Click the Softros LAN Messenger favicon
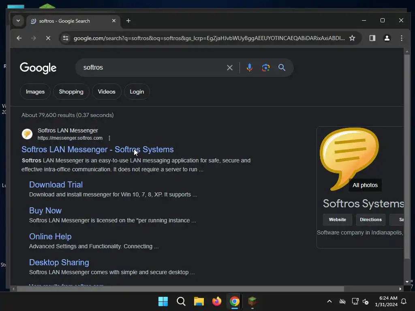The width and height of the screenshot is (415, 311). [x=27, y=134]
